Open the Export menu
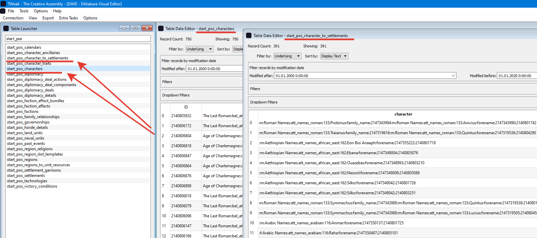The height and width of the screenshot is (238, 537). [x=48, y=18]
